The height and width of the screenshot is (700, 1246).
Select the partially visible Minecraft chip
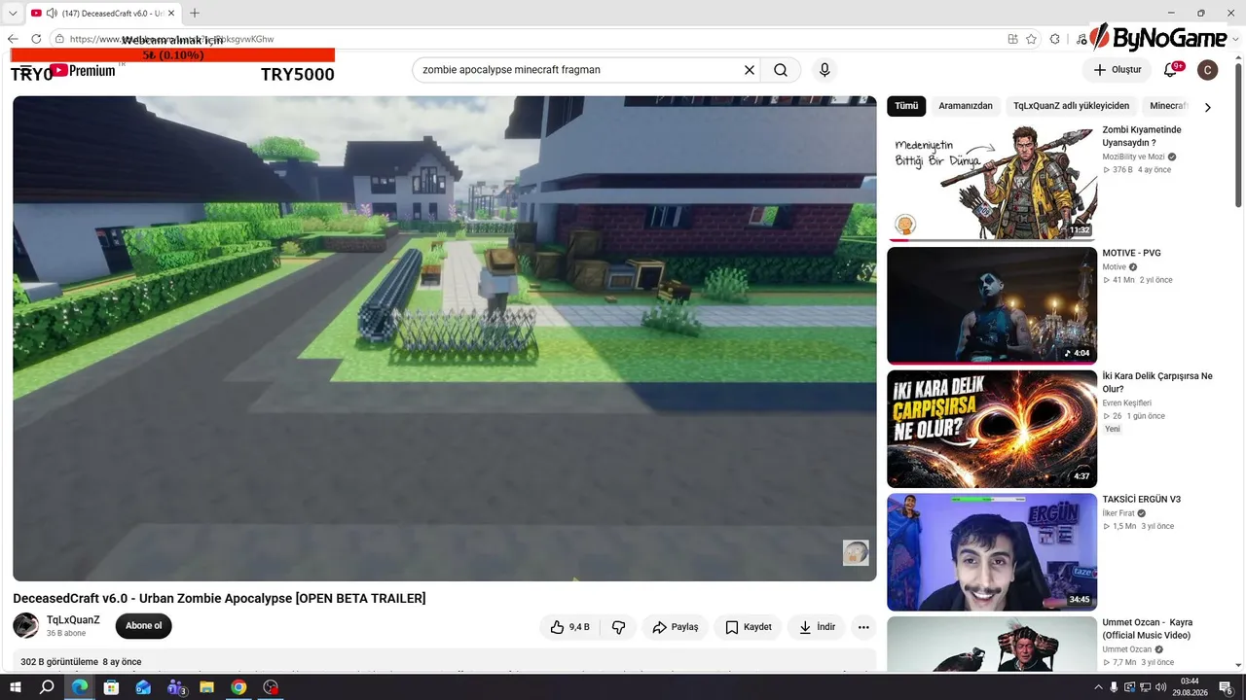pyautogui.click(x=1168, y=106)
